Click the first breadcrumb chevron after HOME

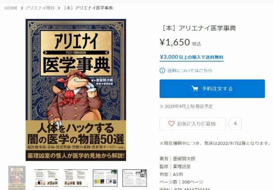click(x=22, y=8)
